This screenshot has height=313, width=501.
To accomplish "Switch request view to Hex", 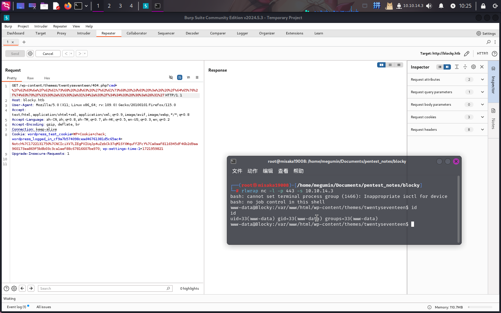I will (x=47, y=78).
